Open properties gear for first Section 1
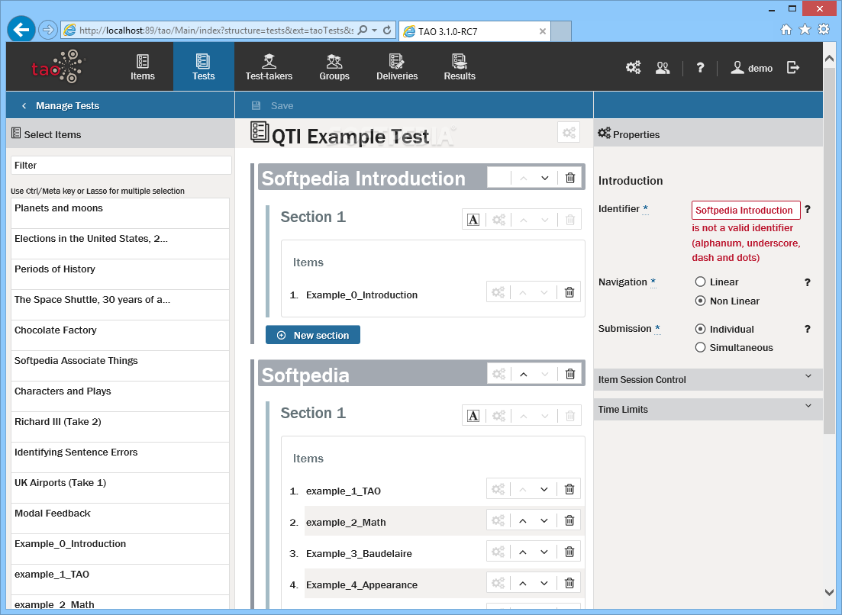The height and width of the screenshot is (615, 842). pos(498,220)
